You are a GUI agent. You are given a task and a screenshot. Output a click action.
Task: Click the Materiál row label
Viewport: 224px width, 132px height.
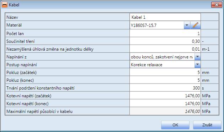(14, 25)
